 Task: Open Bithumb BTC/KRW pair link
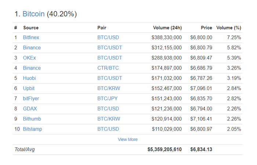pos(109,119)
